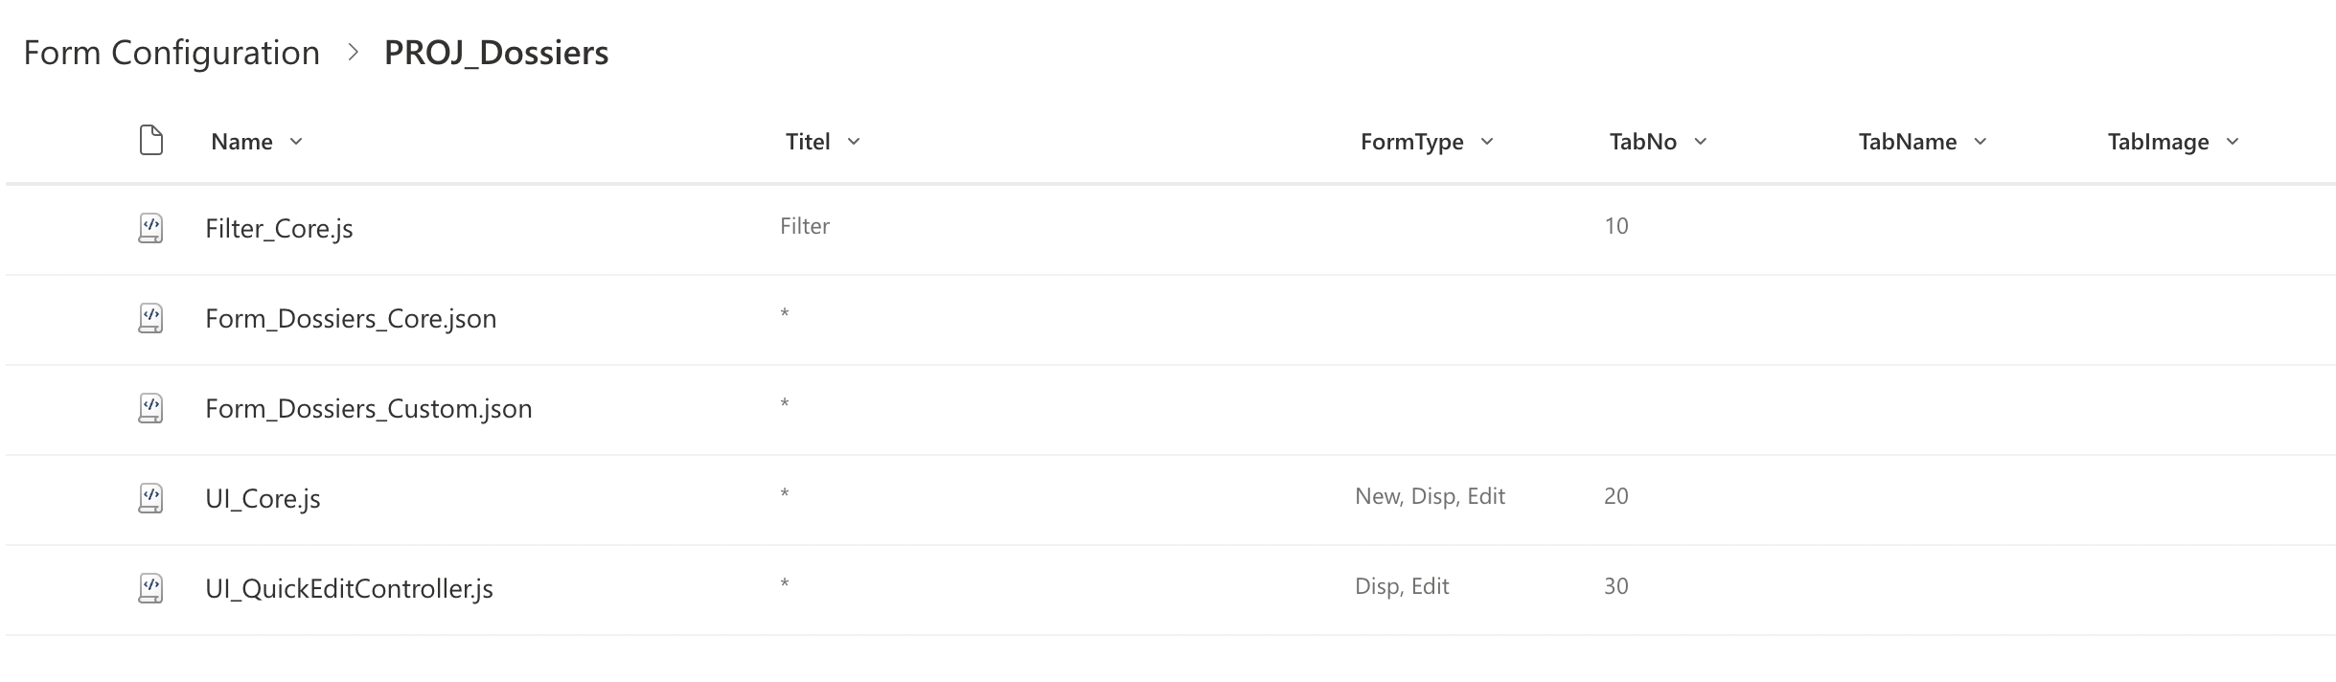Image resolution: width=2336 pixels, height=682 pixels.
Task: Click the Form_Dossiers_Custom.json file icon
Action: pyautogui.click(x=151, y=408)
